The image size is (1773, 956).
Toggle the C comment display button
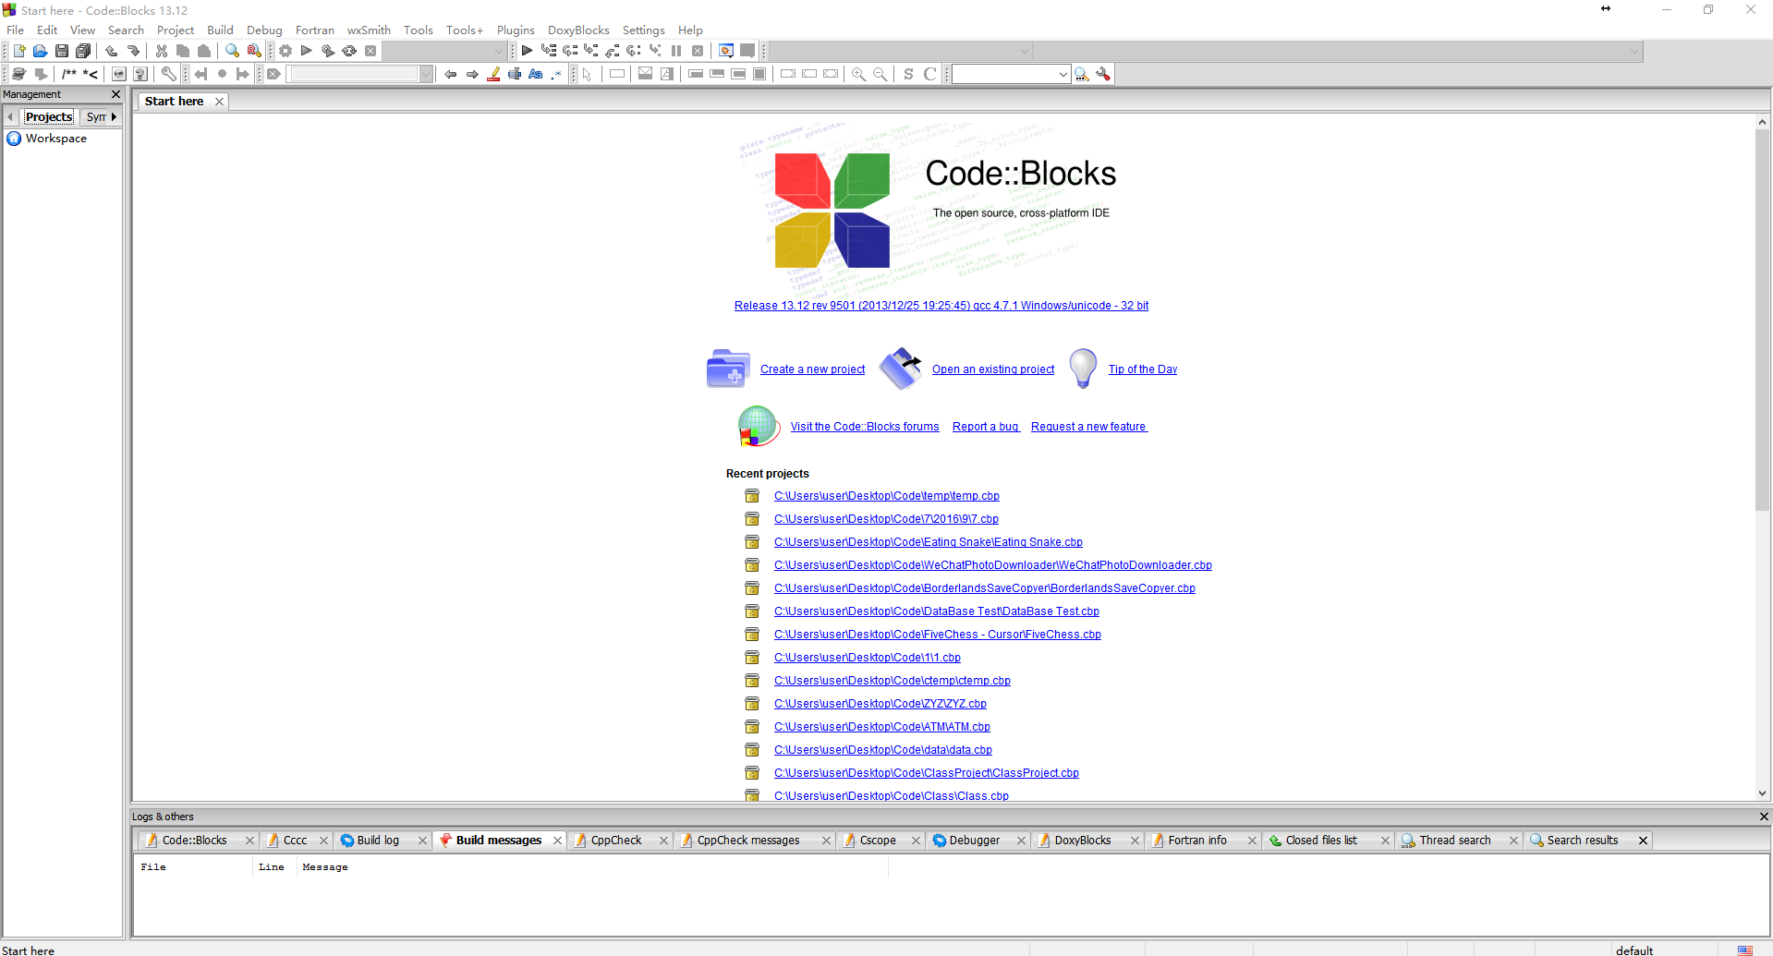point(929,74)
